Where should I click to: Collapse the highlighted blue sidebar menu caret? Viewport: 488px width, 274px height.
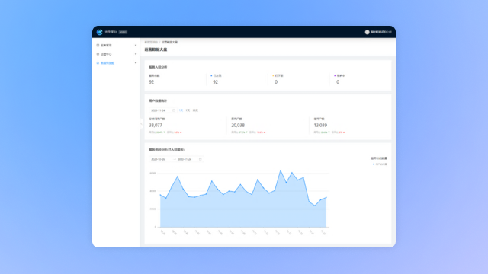pos(136,63)
